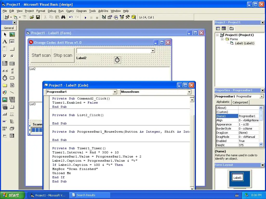This screenshot has height=199, width=266.
Task: Select the CommandButton control tool
Action: (12, 49)
